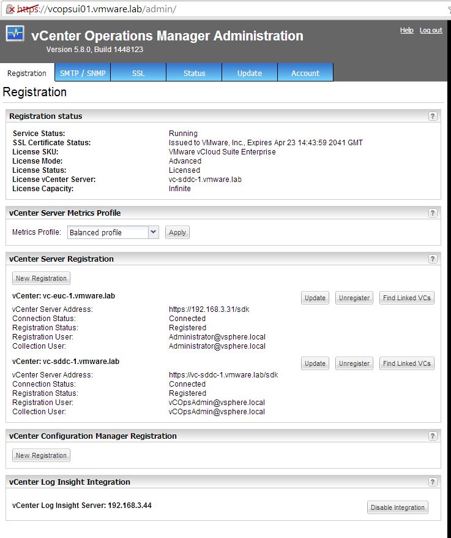Open the Status tab
This screenshot has width=451, height=538.
point(195,73)
